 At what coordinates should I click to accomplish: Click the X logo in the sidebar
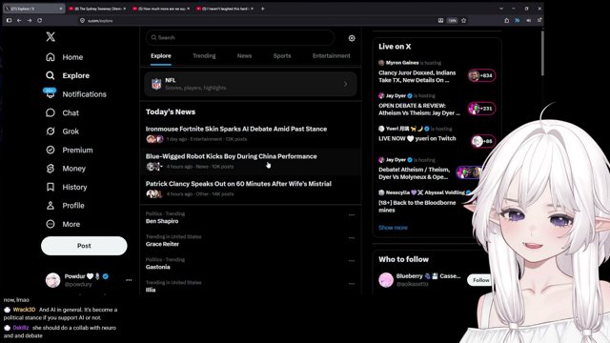(51, 37)
